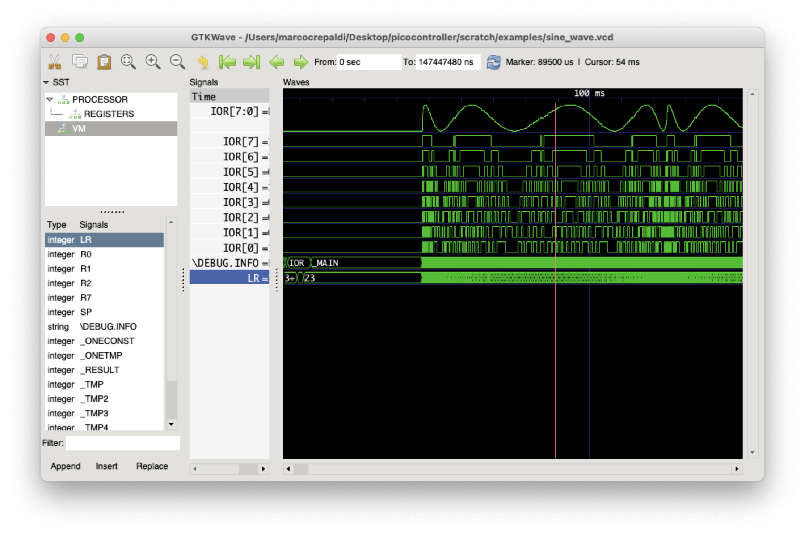Click the Zoom Out magnifier icon

tap(177, 62)
